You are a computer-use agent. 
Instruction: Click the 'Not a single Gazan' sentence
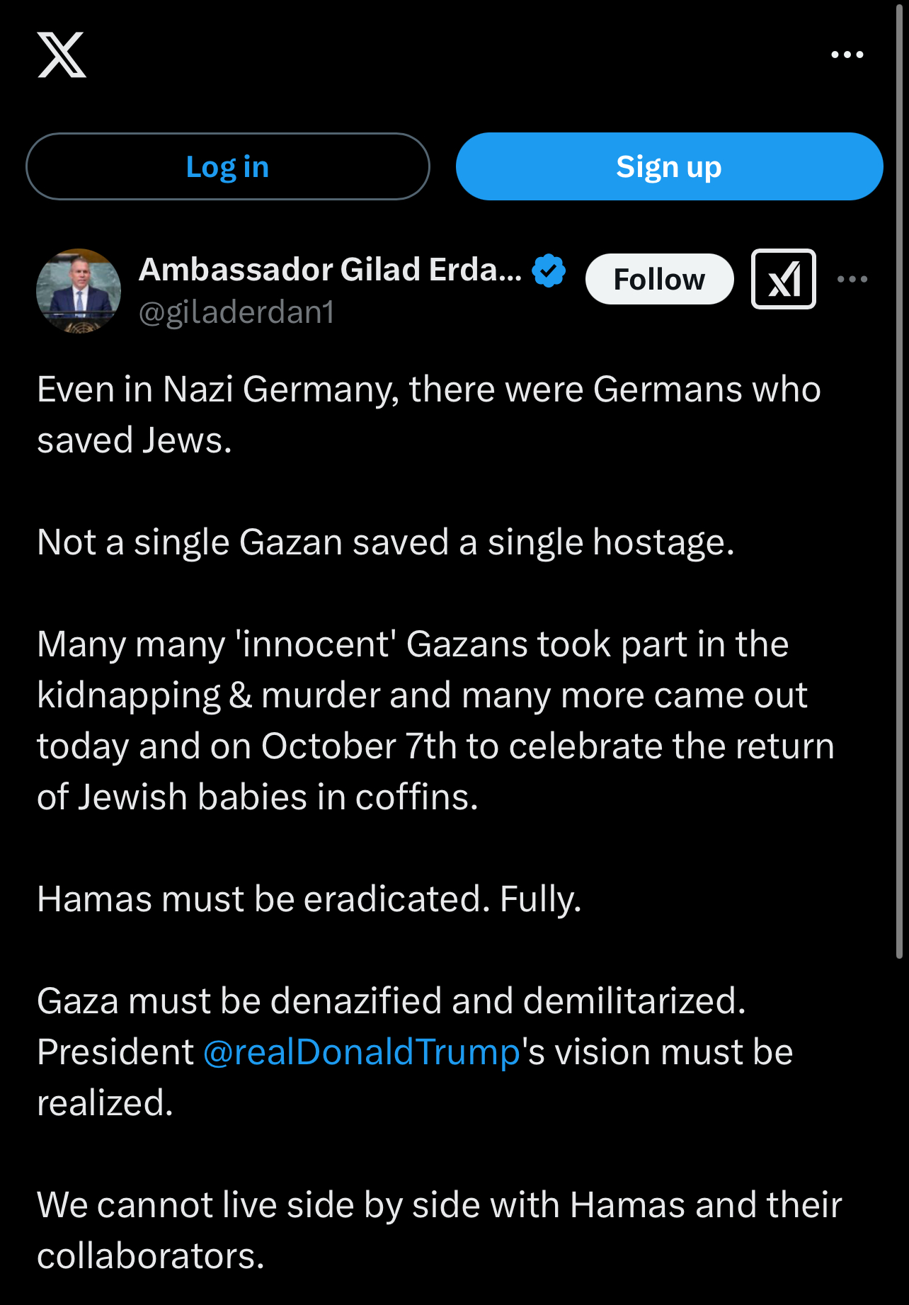(386, 542)
